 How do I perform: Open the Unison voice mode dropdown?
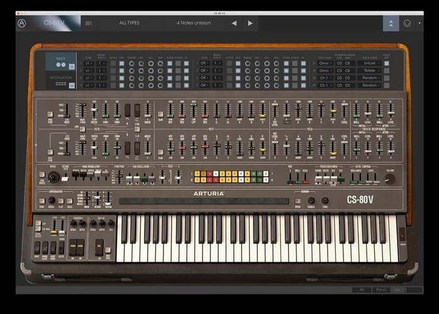tap(370, 63)
